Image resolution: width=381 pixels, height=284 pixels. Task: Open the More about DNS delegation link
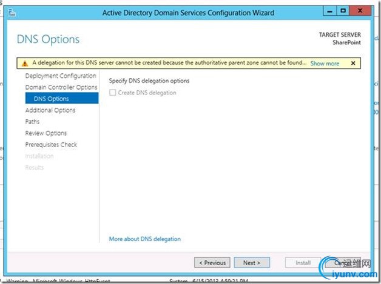click(x=145, y=239)
